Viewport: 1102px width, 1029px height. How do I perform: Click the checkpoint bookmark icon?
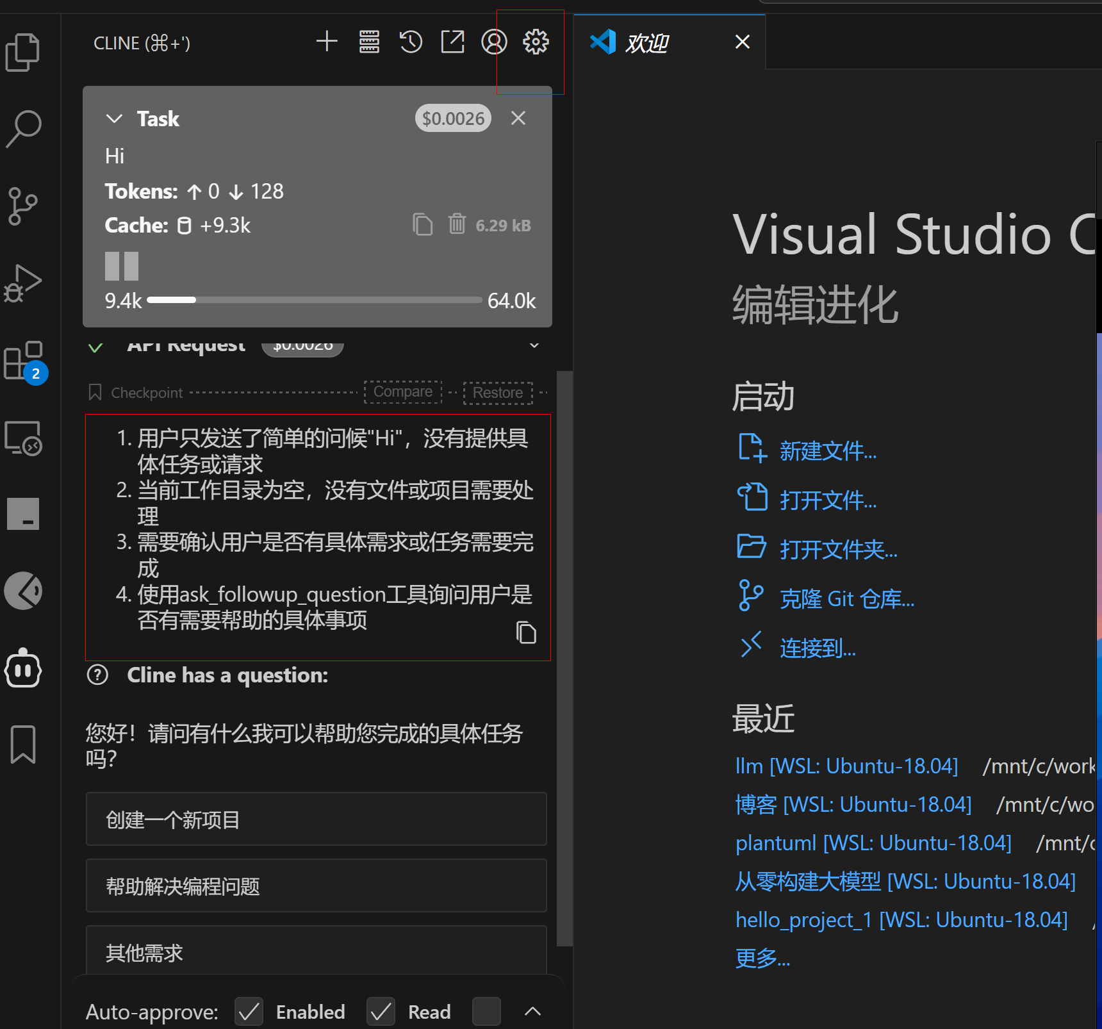(x=95, y=392)
